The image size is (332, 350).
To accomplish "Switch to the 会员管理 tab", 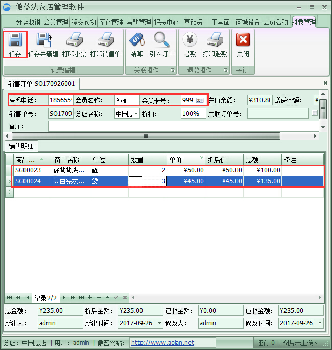I will tap(56, 22).
